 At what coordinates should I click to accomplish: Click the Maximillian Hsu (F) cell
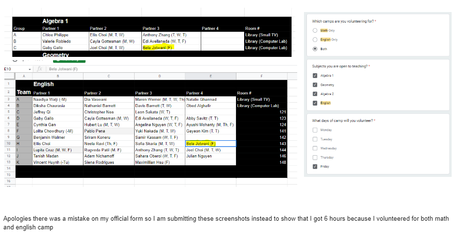pyautogui.click(x=160, y=162)
